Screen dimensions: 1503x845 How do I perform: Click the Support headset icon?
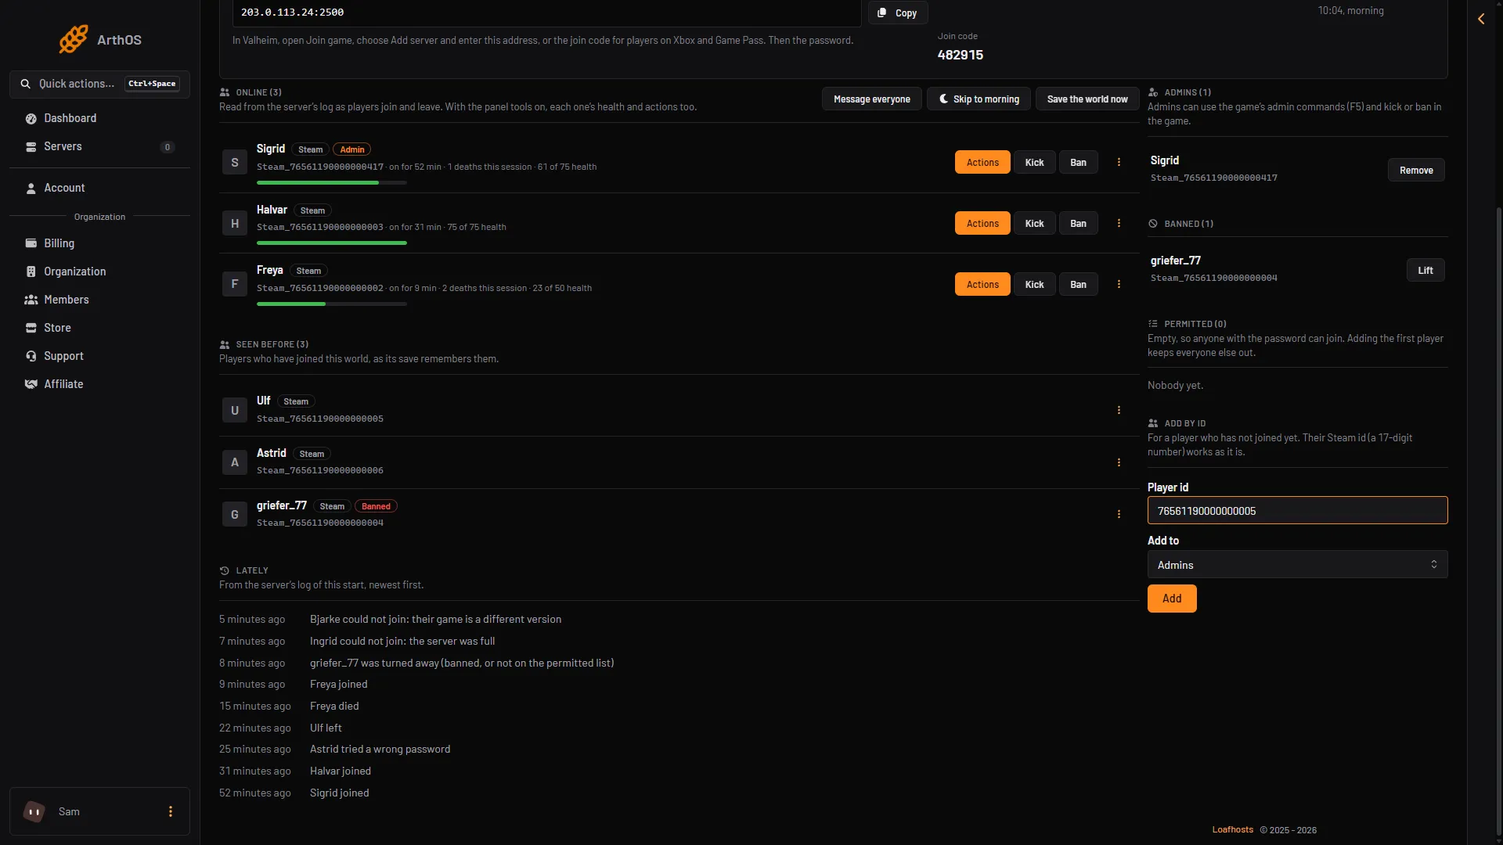[x=31, y=356]
